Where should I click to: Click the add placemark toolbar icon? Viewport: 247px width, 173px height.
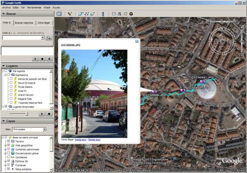pyautogui.click(x=70, y=14)
